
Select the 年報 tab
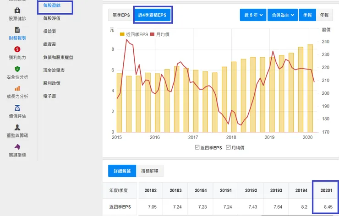(x=324, y=15)
